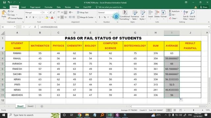Image resolution: width=211 pixels, height=118 pixels.
Task: Toggle Italic formatting
Action: click(30, 17)
